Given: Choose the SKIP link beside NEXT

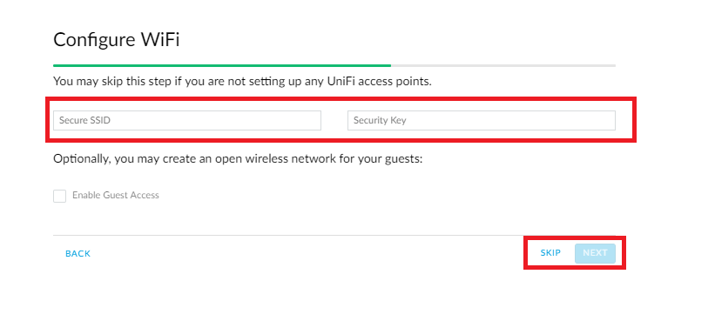Looking at the screenshot, I should (x=550, y=252).
